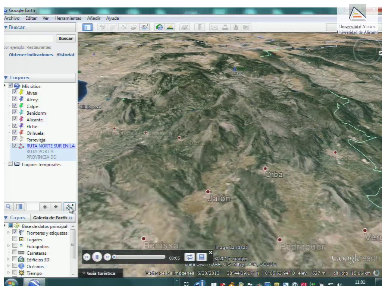The width and height of the screenshot is (382, 286).
Task: Click the Add Path toolbar icon
Action: coord(124,27)
